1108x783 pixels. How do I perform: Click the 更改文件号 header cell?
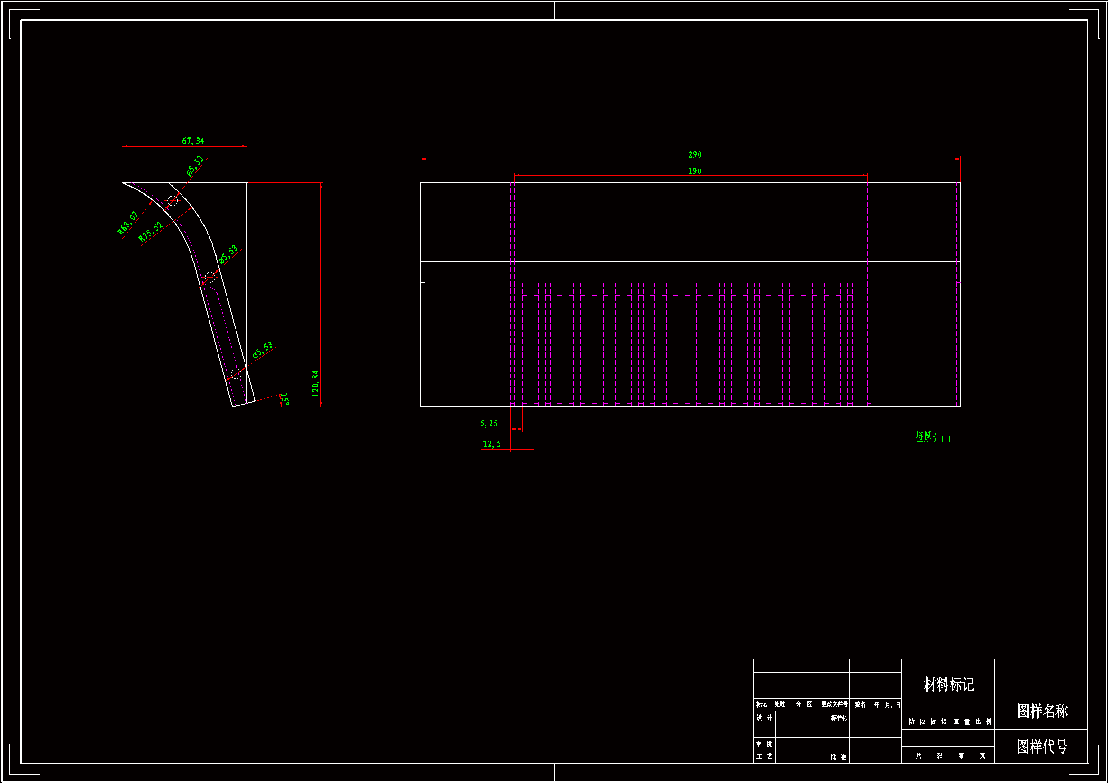pos(835,704)
